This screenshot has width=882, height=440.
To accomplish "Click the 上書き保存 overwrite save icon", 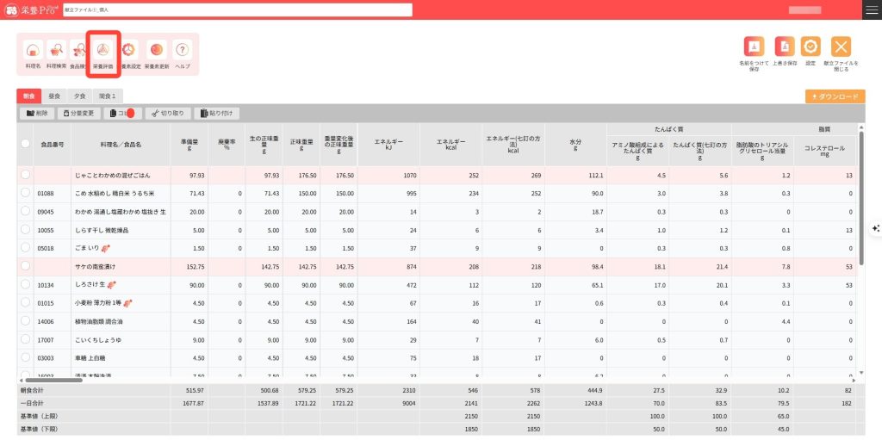I will (x=784, y=48).
